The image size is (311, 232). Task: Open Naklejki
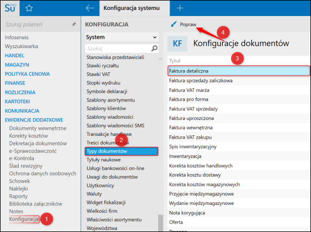18,188
